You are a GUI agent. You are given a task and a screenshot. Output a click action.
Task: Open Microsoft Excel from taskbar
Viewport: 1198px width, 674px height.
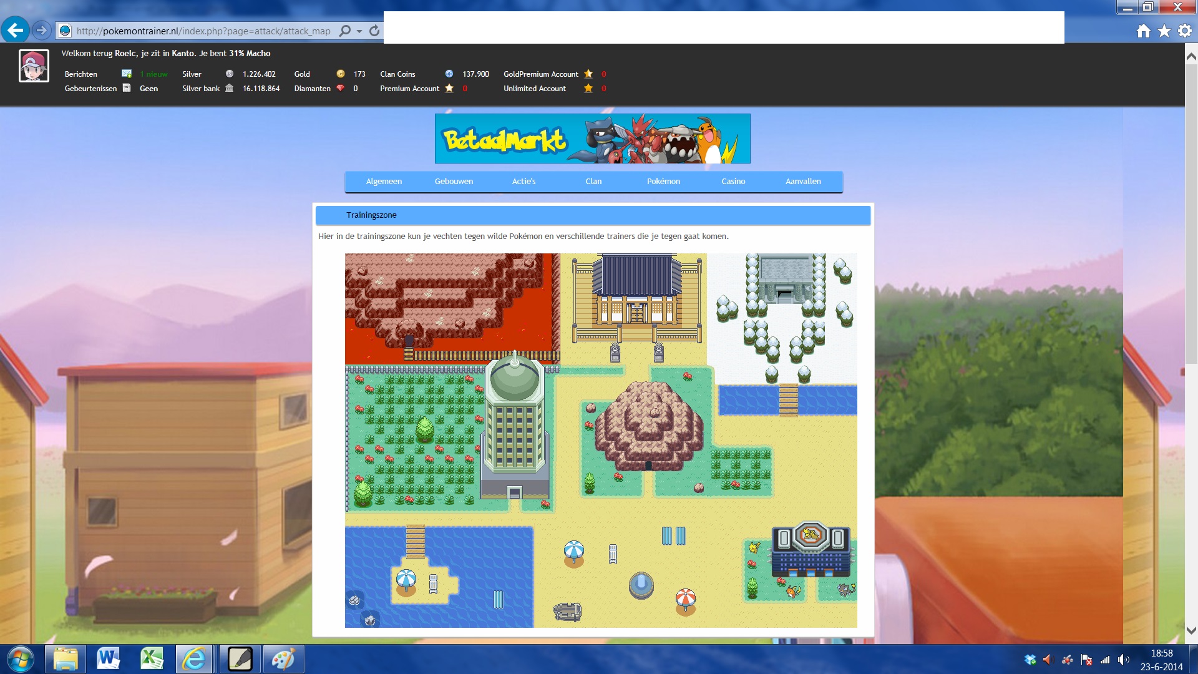152,659
